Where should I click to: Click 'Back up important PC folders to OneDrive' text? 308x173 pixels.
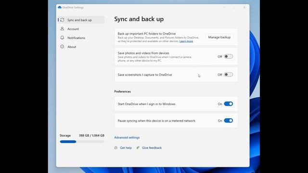pos(147,34)
